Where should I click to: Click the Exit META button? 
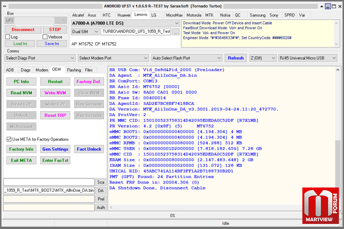click(21, 161)
